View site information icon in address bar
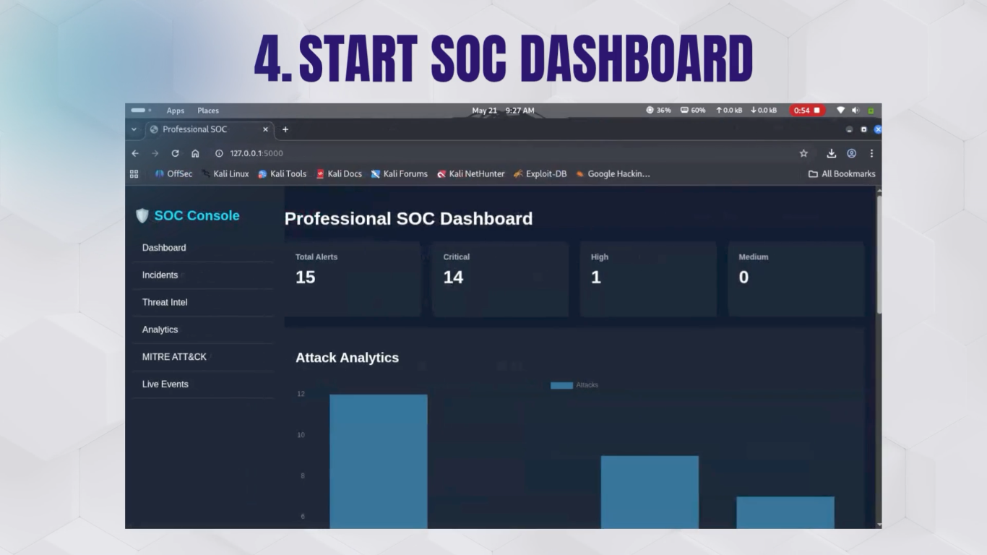987x555 pixels. pos(219,153)
